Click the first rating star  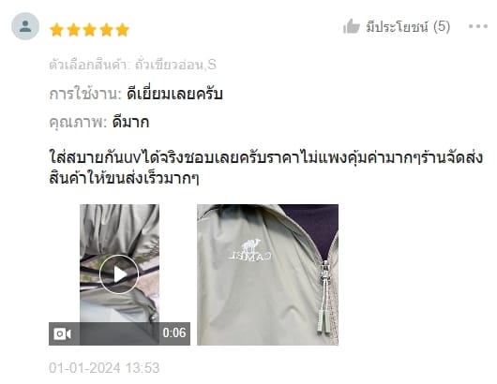[x=57, y=30]
